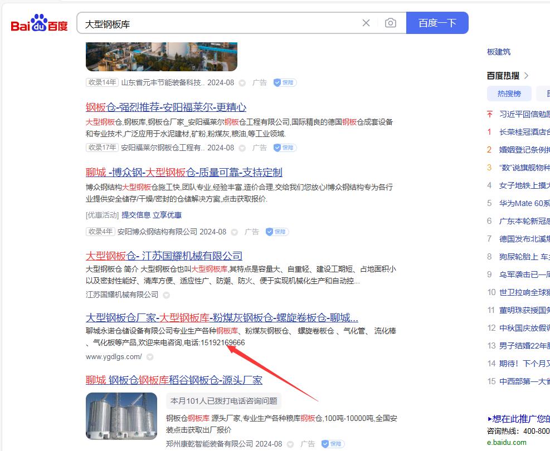
Task: Open hot search 8 狗尿轮胎上
Action: tap(524, 257)
